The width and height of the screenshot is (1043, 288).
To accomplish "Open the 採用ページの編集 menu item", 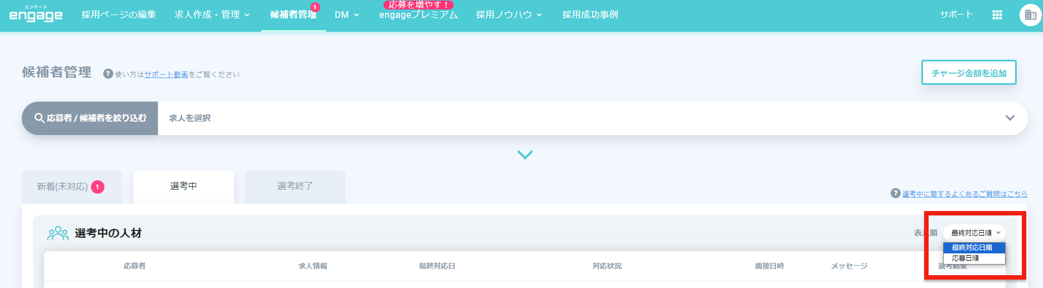I will point(119,15).
